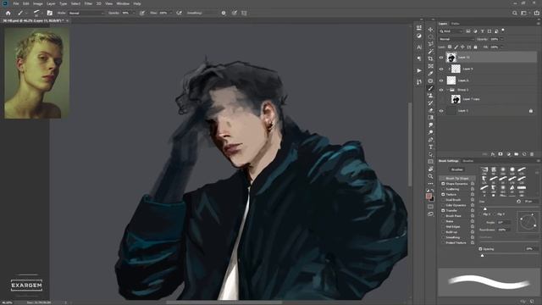Open smoothing options gear icon

pyautogui.click(x=224, y=13)
